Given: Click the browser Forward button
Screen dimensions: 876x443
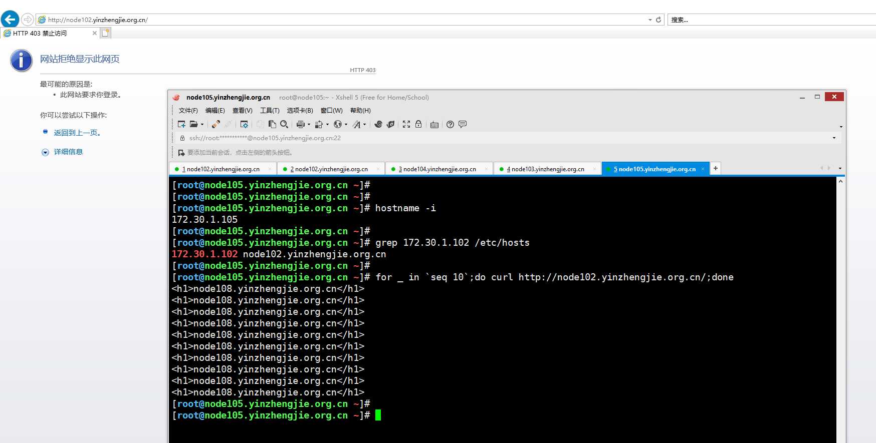Looking at the screenshot, I should click(28, 20).
